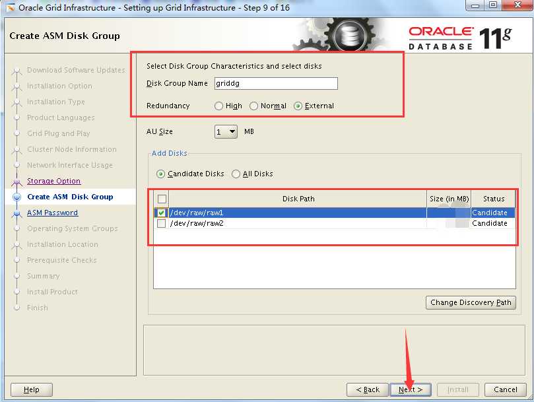The width and height of the screenshot is (534, 402).
Task: Click Installation Option step label
Action: (x=59, y=86)
